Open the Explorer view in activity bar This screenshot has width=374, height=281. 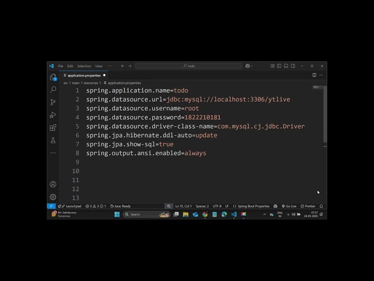tap(53, 77)
